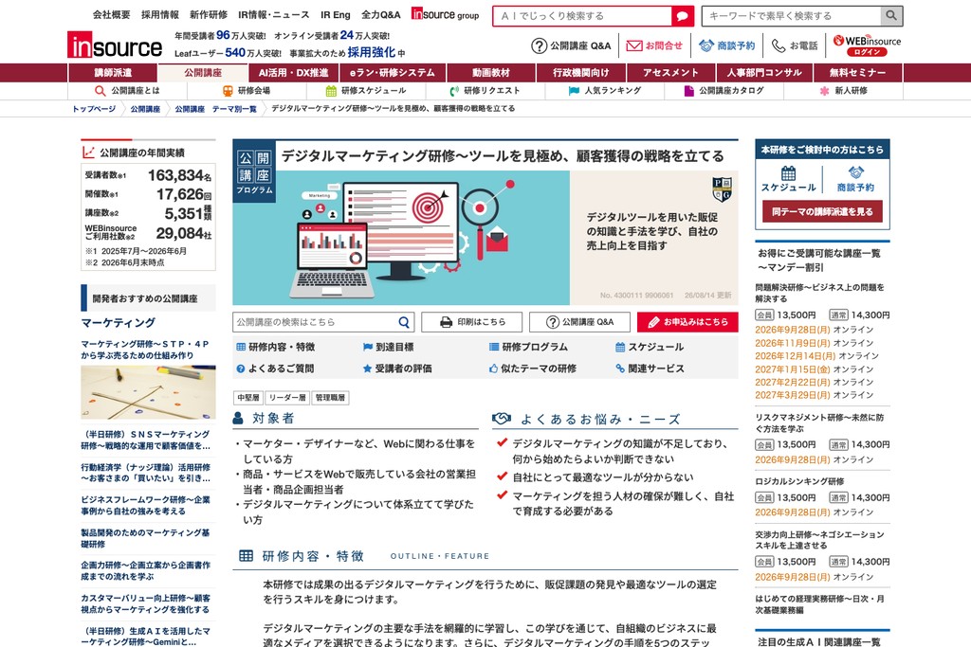Click the keyword search magnifier button
This screenshot has height=647, width=971.
(891, 15)
